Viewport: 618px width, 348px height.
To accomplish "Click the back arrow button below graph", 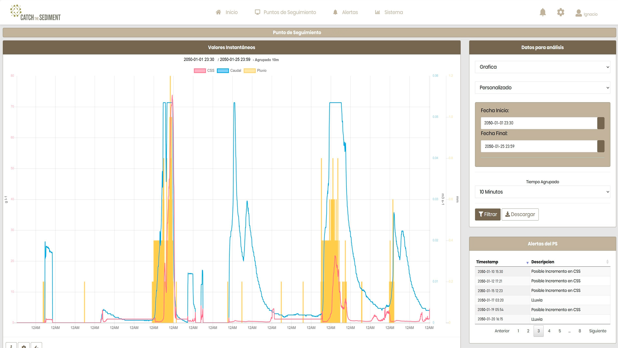I will (36, 345).
